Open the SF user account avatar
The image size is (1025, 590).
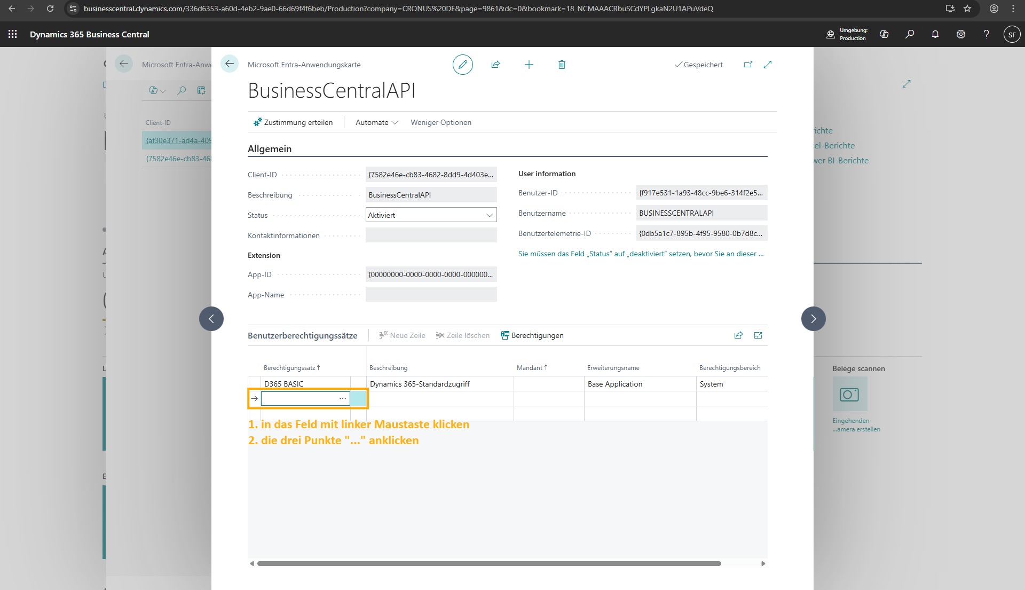click(x=1012, y=34)
